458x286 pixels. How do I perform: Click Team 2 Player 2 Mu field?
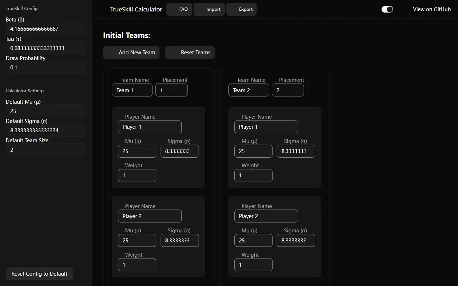253,241
